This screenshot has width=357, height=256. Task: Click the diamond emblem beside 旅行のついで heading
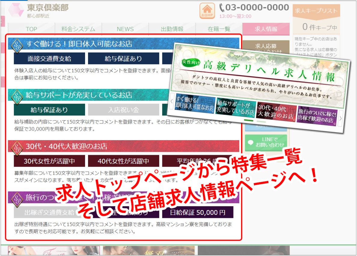17,199
